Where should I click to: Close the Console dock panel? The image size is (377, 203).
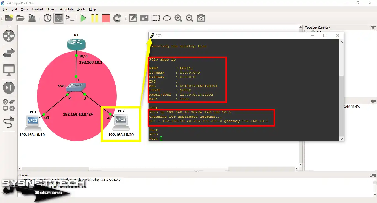375,175
